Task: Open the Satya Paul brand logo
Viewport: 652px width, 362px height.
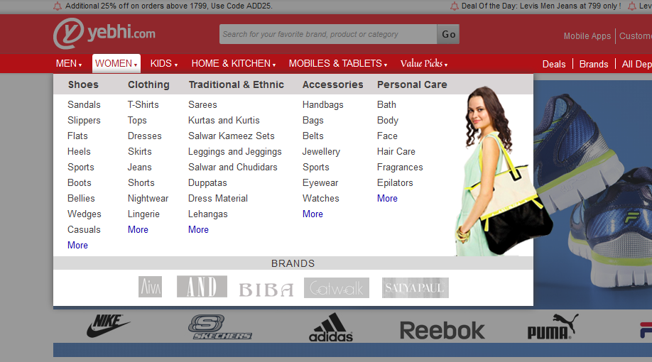Action: [x=415, y=287]
